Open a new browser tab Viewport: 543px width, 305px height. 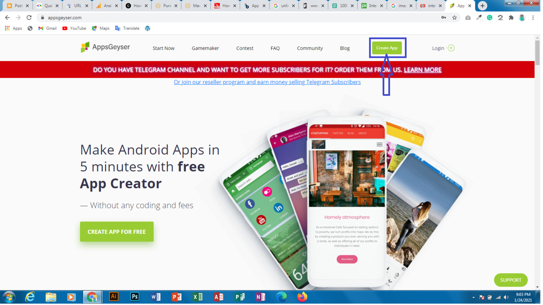coord(482,6)
